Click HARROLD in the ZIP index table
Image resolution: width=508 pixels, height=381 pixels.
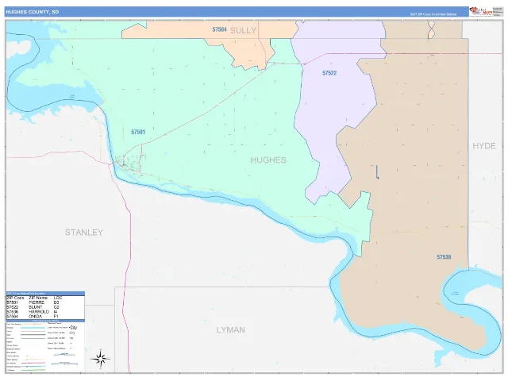pyautogui.click(x=39, y=312)
